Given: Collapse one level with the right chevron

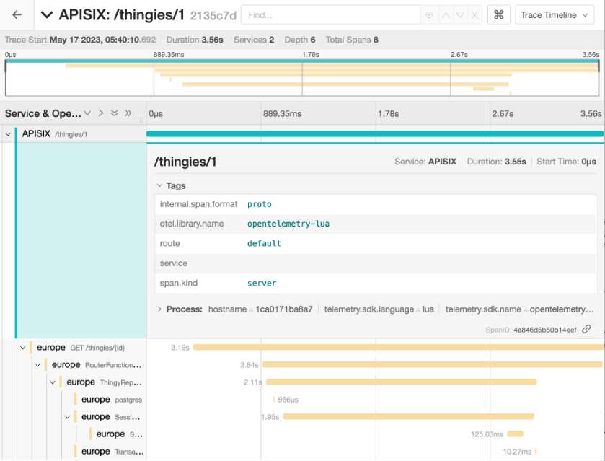Looking at the screenshot, I should click(x=101, y=113).
